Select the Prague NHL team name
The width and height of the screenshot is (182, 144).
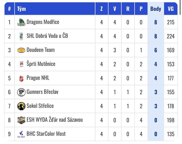point(38,78)
